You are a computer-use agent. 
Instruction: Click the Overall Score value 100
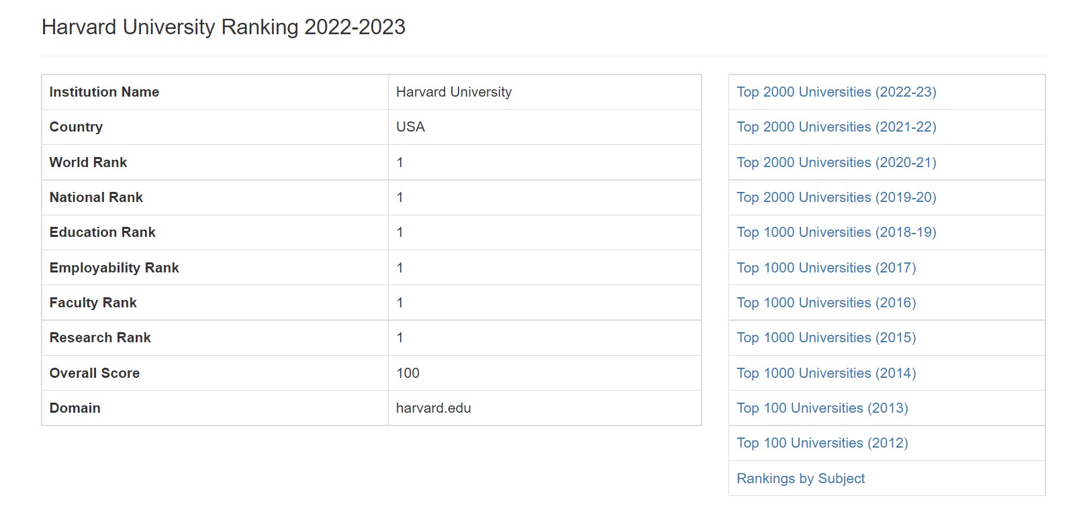coord(408,373)
